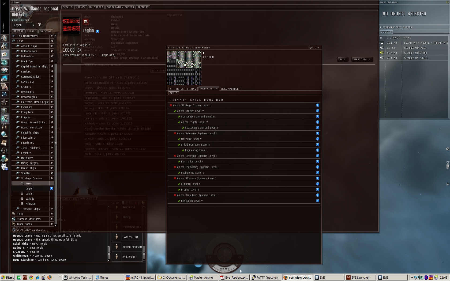Show info for Gunnery Level V

[317, 184]
